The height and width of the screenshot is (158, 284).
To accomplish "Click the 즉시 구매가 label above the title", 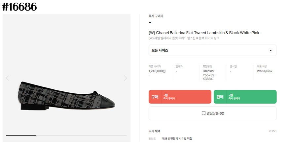I will click(156, 16).
